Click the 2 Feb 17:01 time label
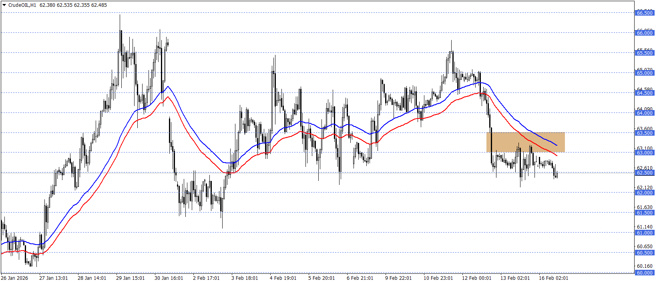 (206, 278)
